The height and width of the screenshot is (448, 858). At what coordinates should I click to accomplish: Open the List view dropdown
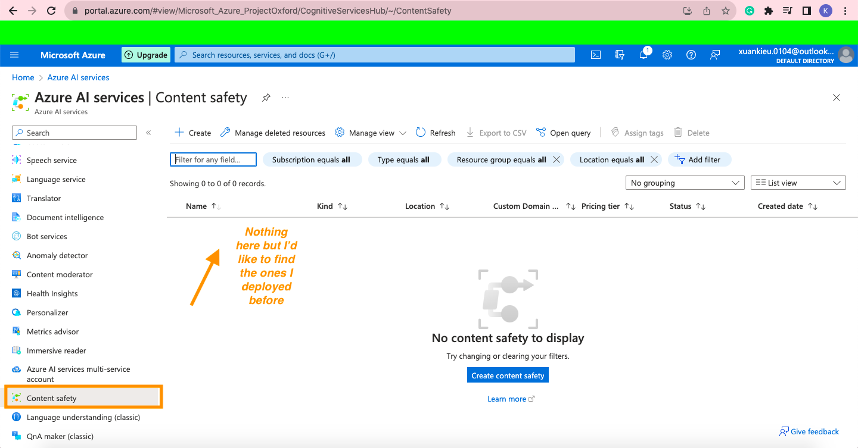798,183
